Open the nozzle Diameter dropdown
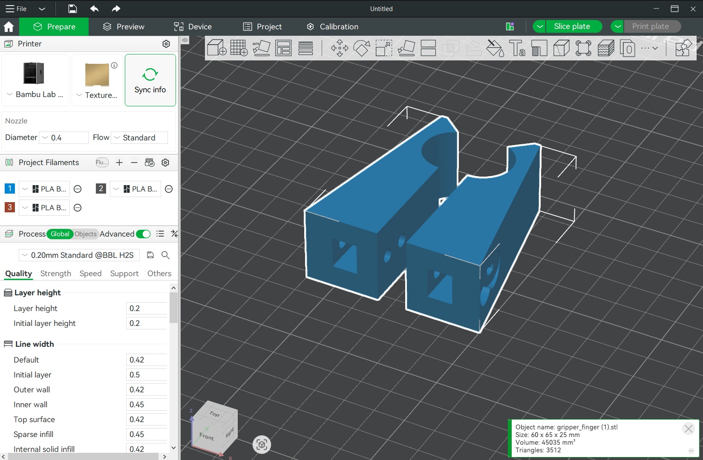 coord(63,138)
